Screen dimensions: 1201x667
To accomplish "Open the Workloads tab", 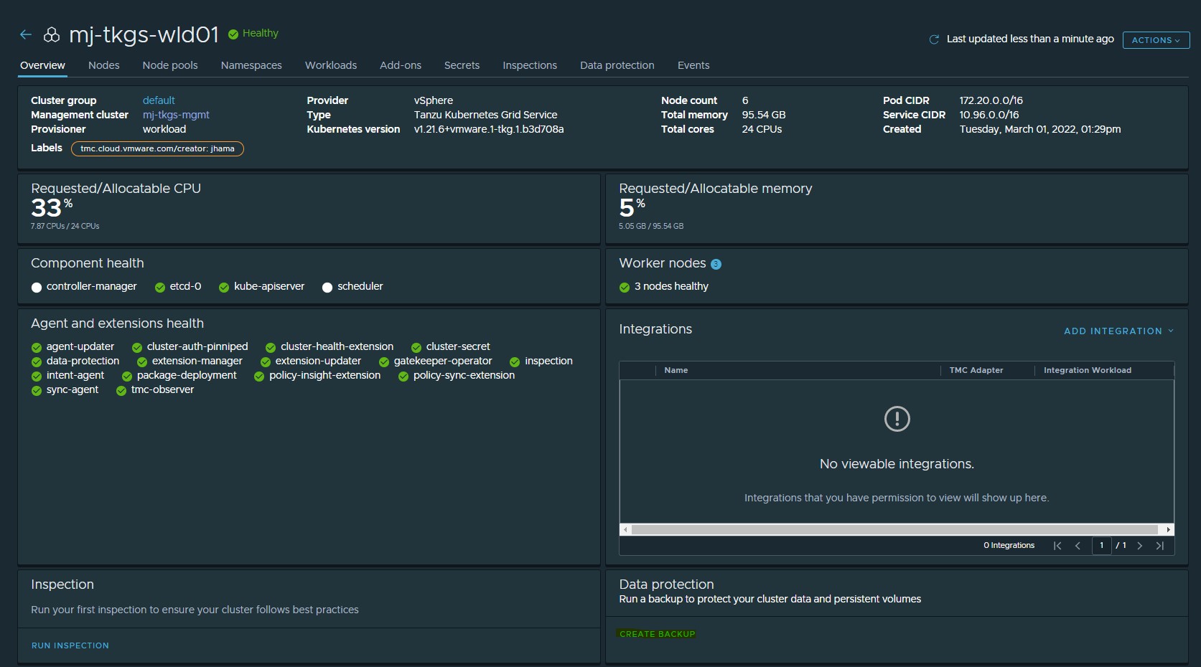I will (331, 65).
